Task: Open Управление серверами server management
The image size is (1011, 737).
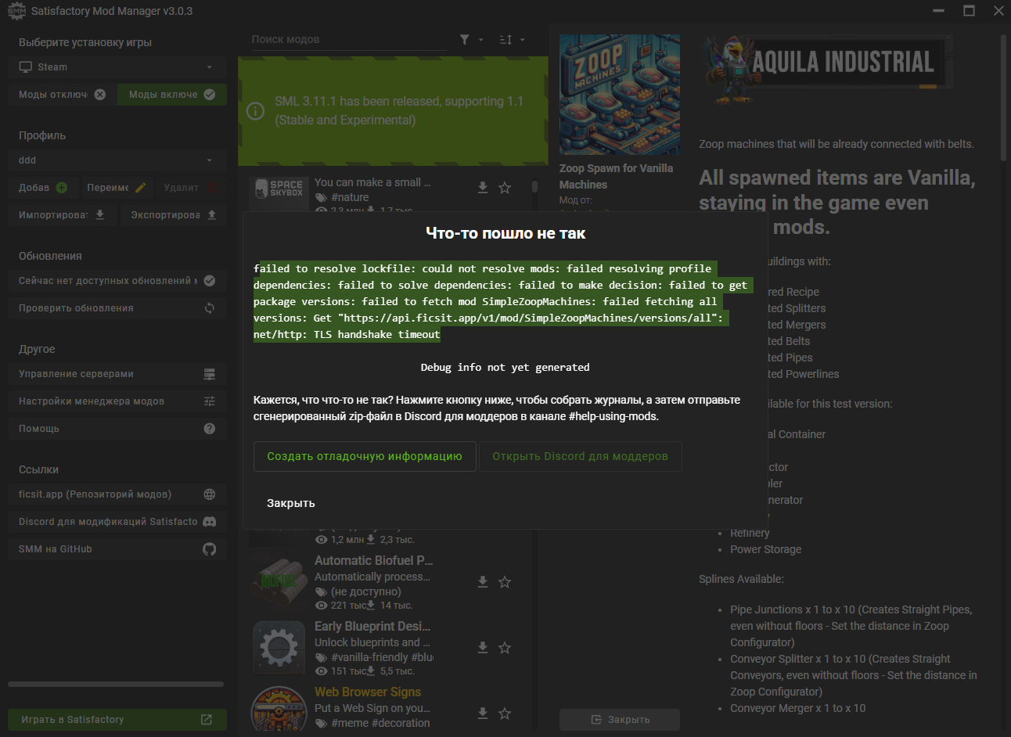Action: coord(117,374)
